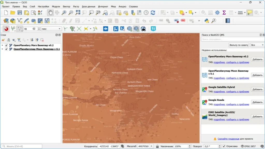Open the Python console
This screenshot has height=149, width=265.
point(207,21)
